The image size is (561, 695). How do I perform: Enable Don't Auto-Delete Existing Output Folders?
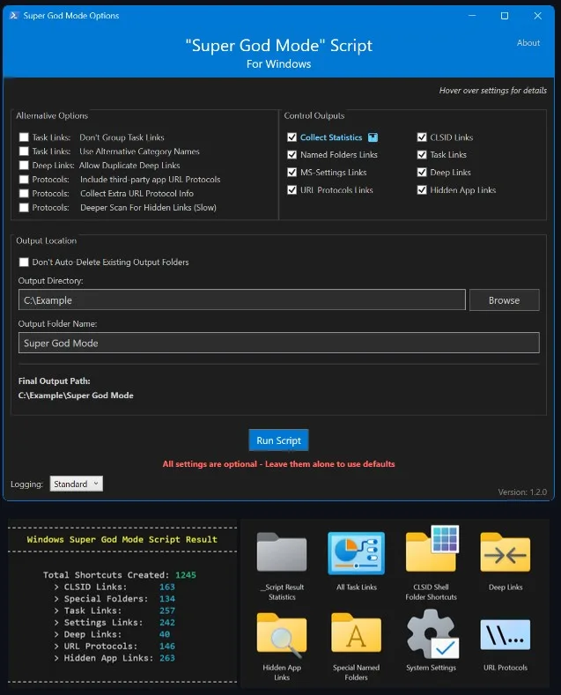click(x=24, y=262)
